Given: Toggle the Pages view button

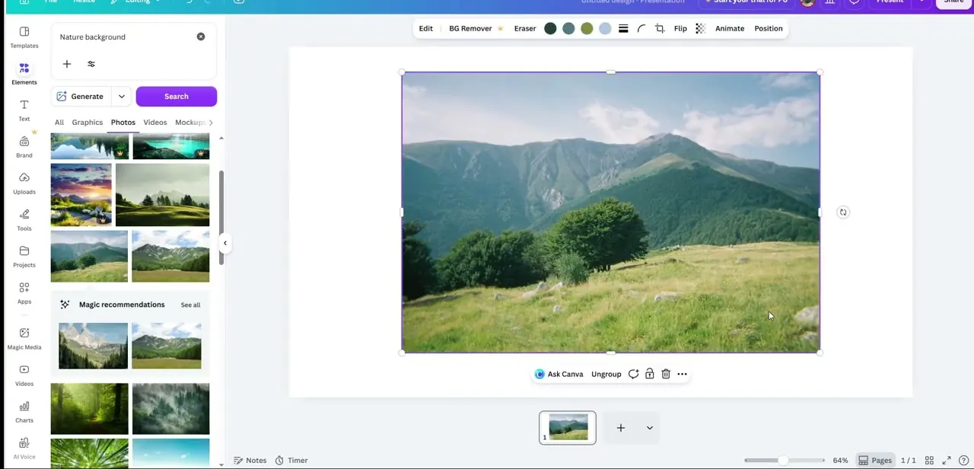Looking at the screenshot, I should point(875,461).
